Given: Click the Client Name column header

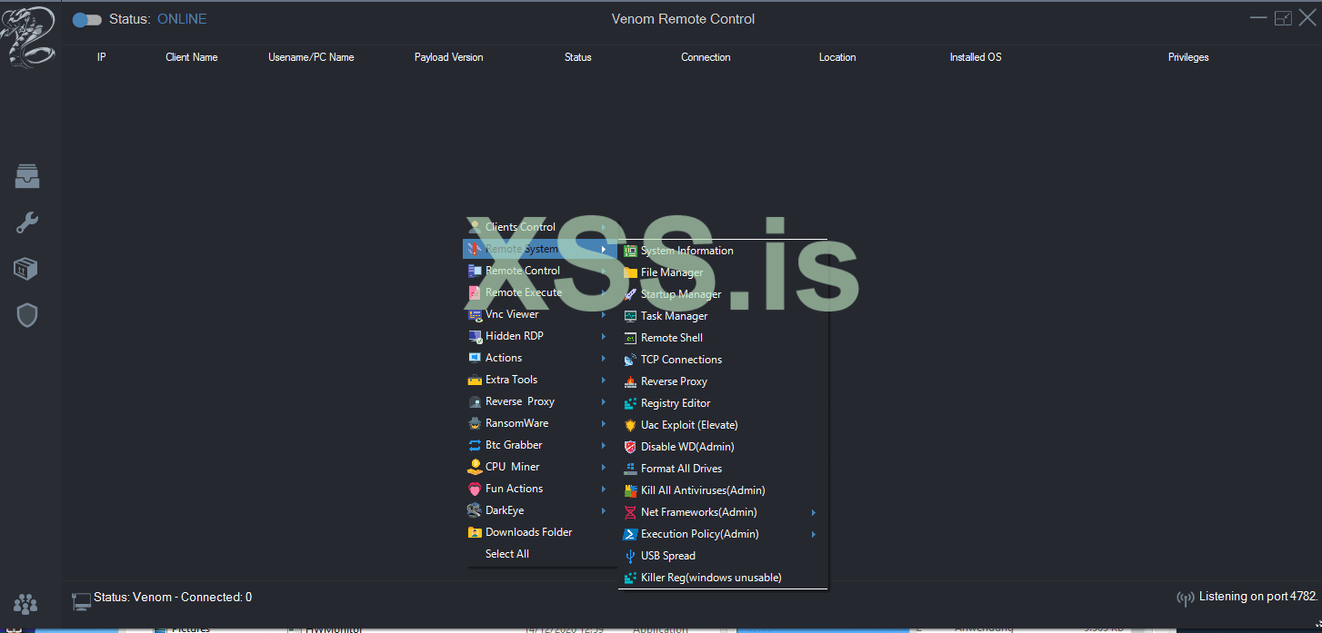Looking at the screenshot, I should pyautogui.click(x=192, y=57).
